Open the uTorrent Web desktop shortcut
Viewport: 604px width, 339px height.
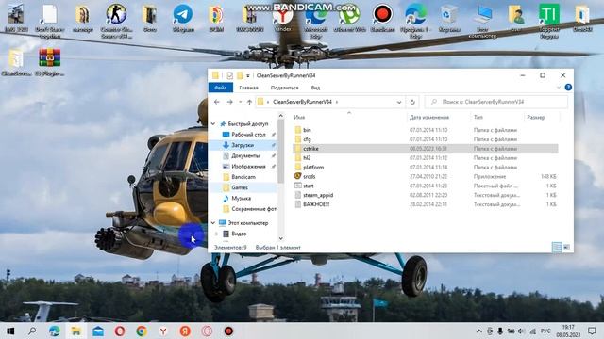[x=349, y=18]
